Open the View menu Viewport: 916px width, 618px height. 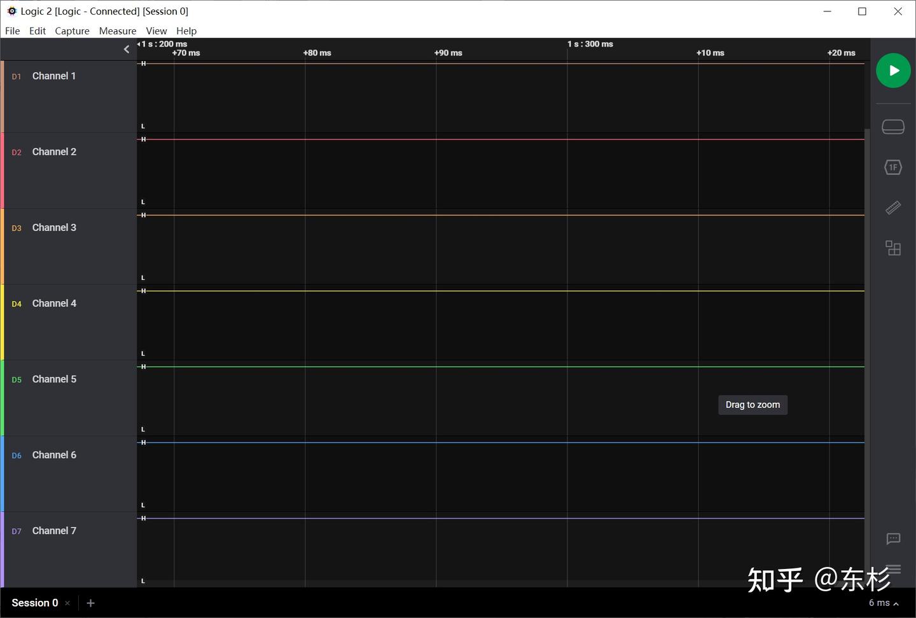[156, 31]
